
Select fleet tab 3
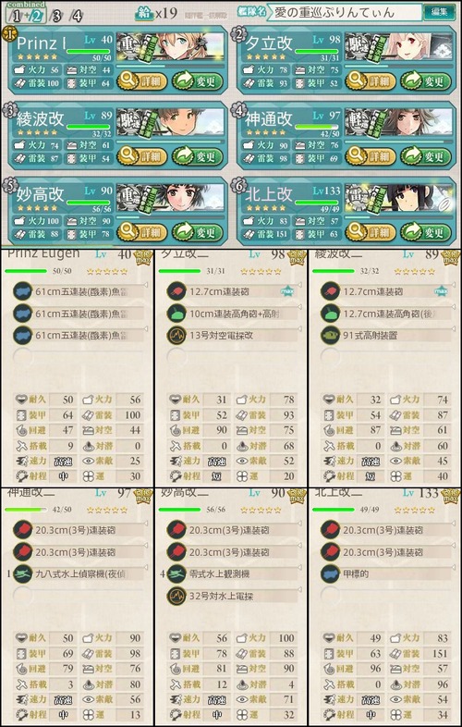click(56, 17)
